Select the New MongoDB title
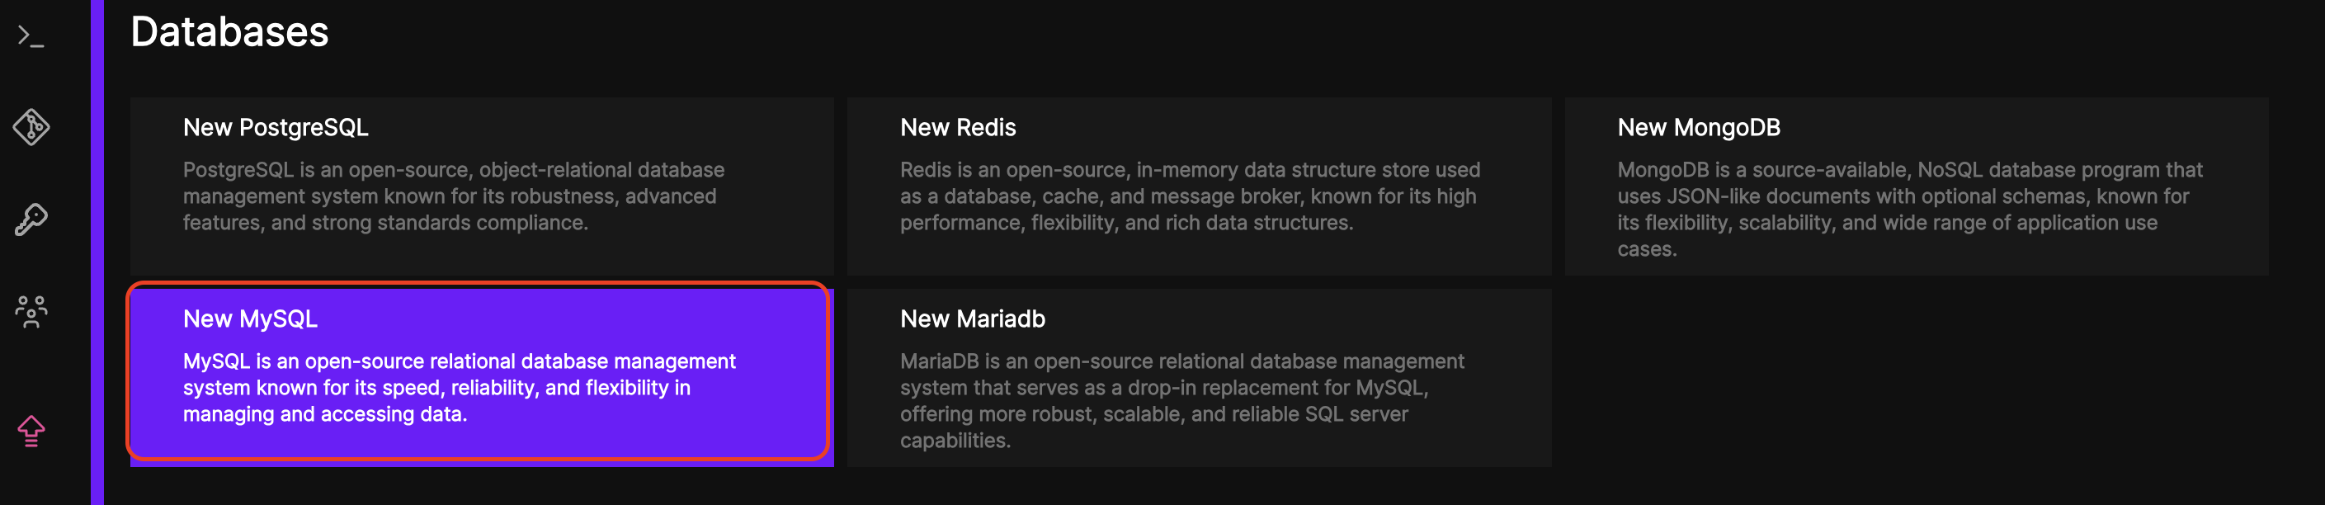Screen dimensions: 2325x505 click(1698, 128)
